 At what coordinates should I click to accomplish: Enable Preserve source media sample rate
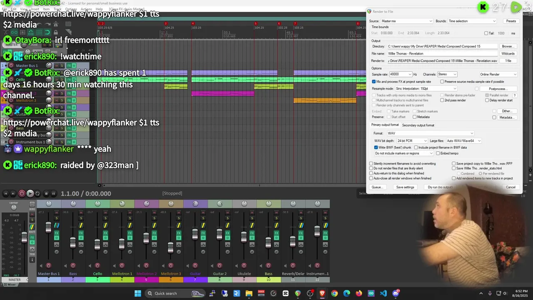click(442, 82)
